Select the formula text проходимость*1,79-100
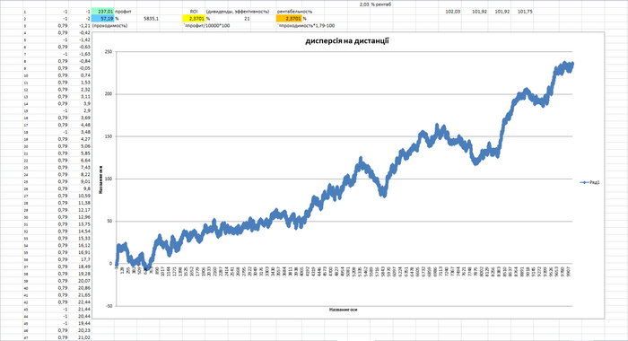The width and height of the screenshot is (628, 341). pos(307,26)
